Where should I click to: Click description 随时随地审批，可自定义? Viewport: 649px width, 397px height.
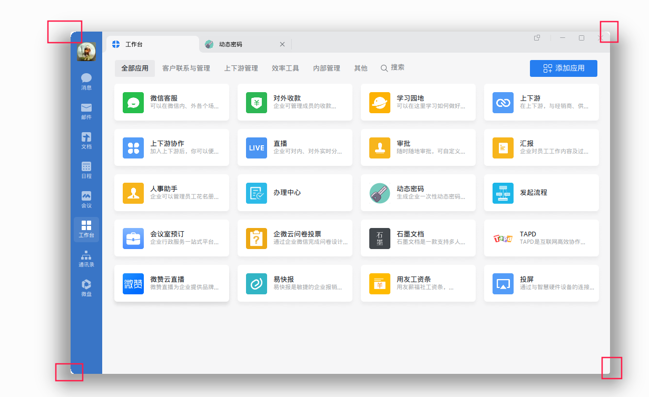pos(431,152)
